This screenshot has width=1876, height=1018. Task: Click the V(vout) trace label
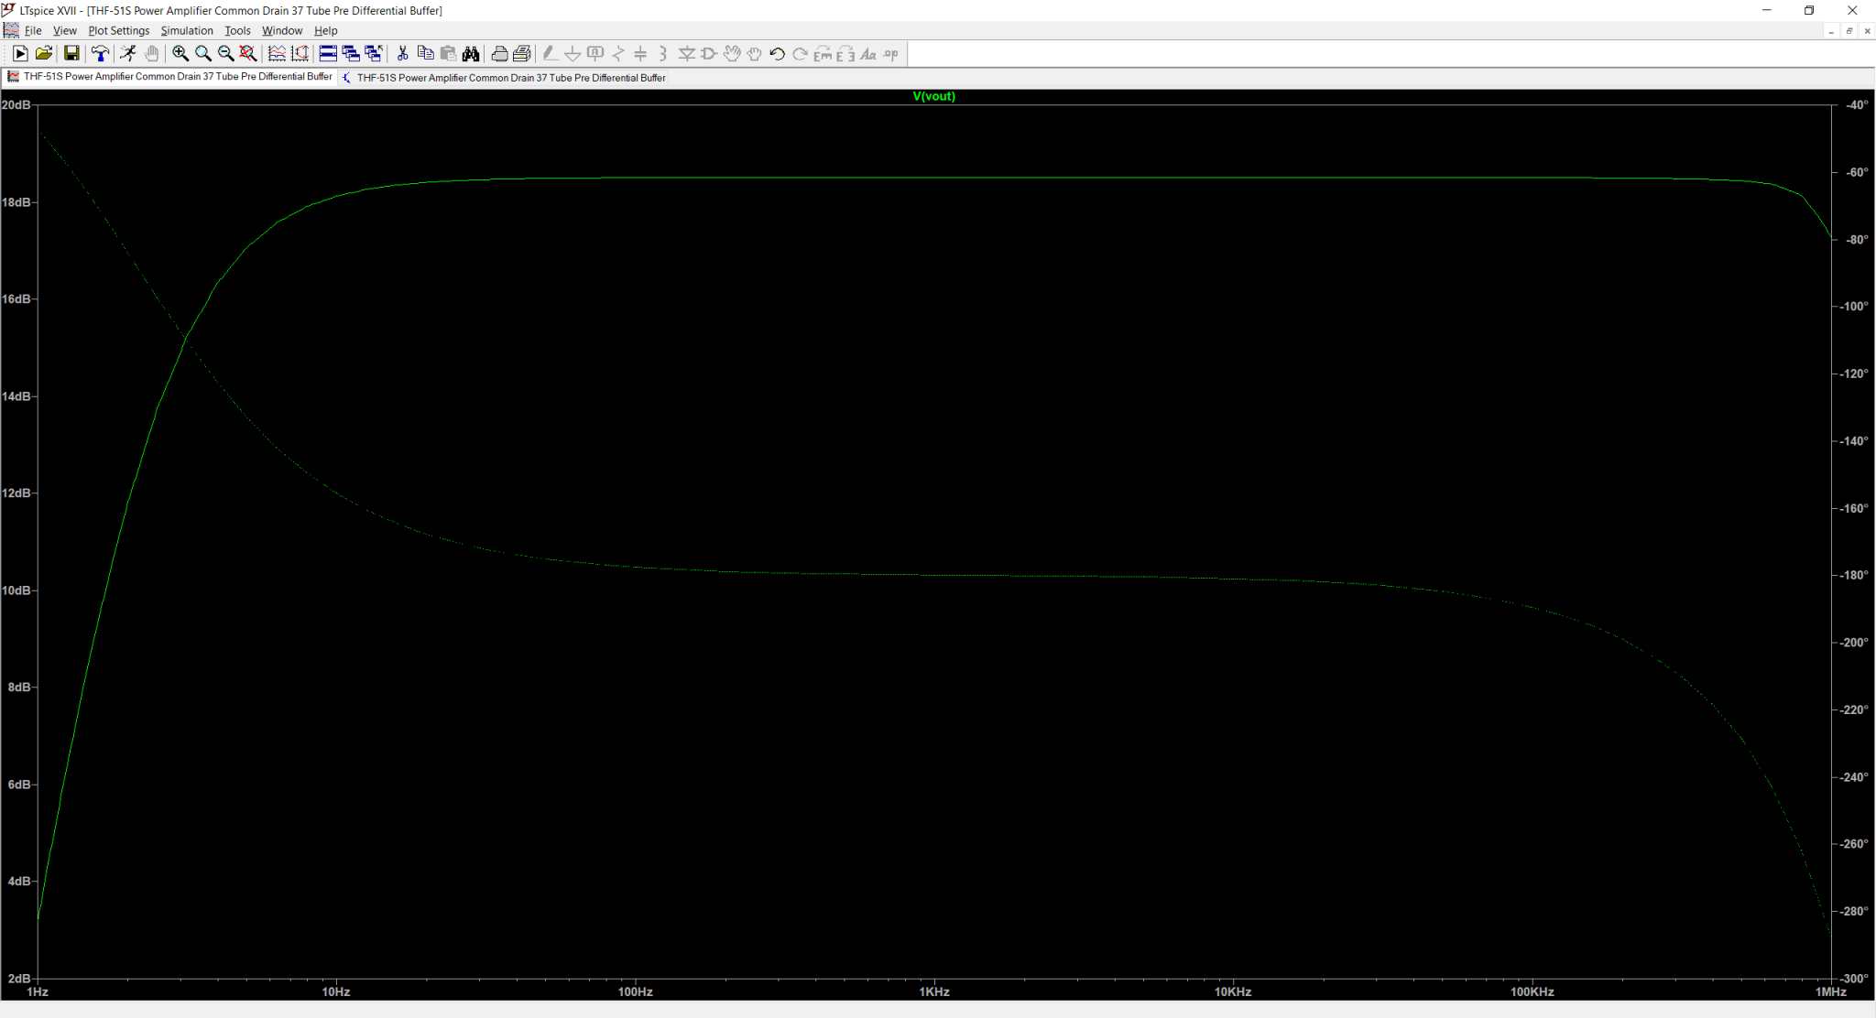(933, 96)
